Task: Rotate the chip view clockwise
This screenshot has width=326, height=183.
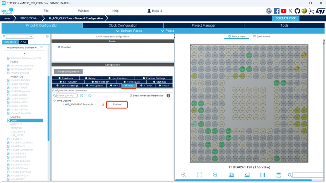Action: [231, 175]
